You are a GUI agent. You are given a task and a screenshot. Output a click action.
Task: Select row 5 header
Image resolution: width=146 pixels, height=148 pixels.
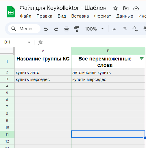[x=7, y=93]
